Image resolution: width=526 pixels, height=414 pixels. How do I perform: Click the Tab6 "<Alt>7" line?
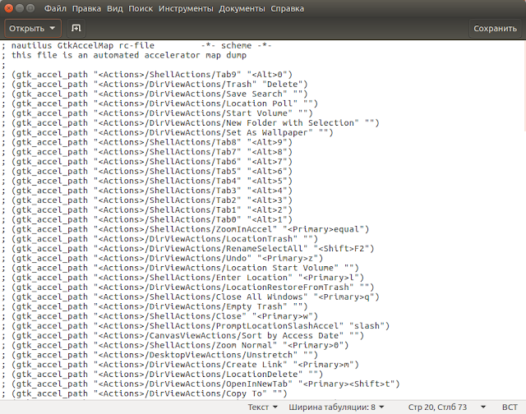147,162
